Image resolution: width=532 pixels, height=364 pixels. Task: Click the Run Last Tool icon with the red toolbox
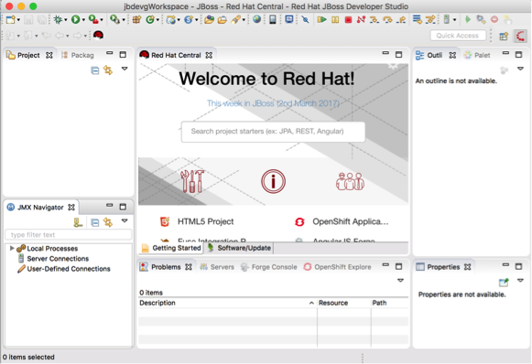[93, 19]
